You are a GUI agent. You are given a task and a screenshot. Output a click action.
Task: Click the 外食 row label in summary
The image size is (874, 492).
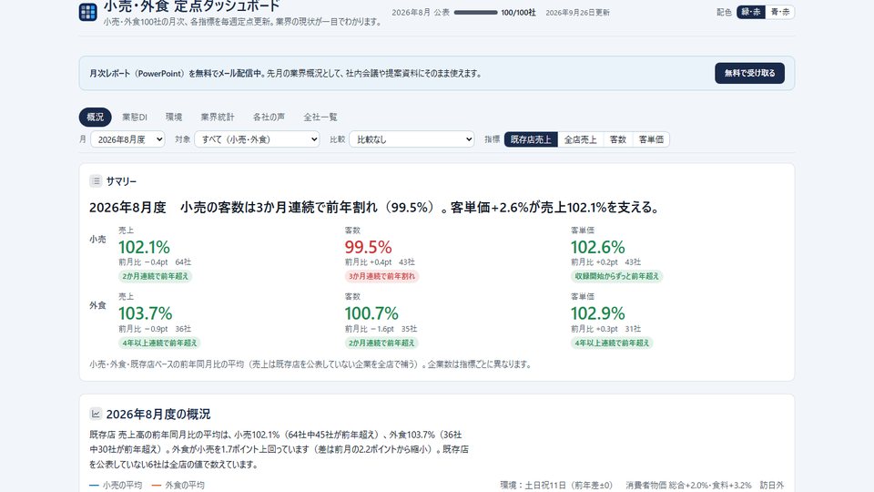click(x=97, y=305)
